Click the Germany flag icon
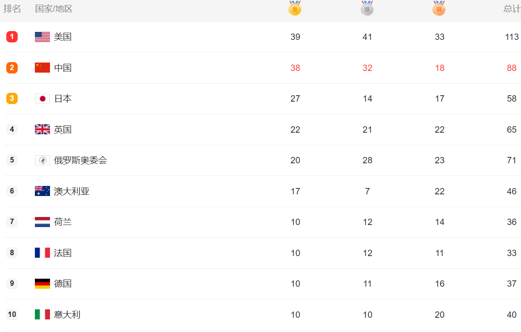The width and height of the screenshot is (521, 332). point(42,284)
